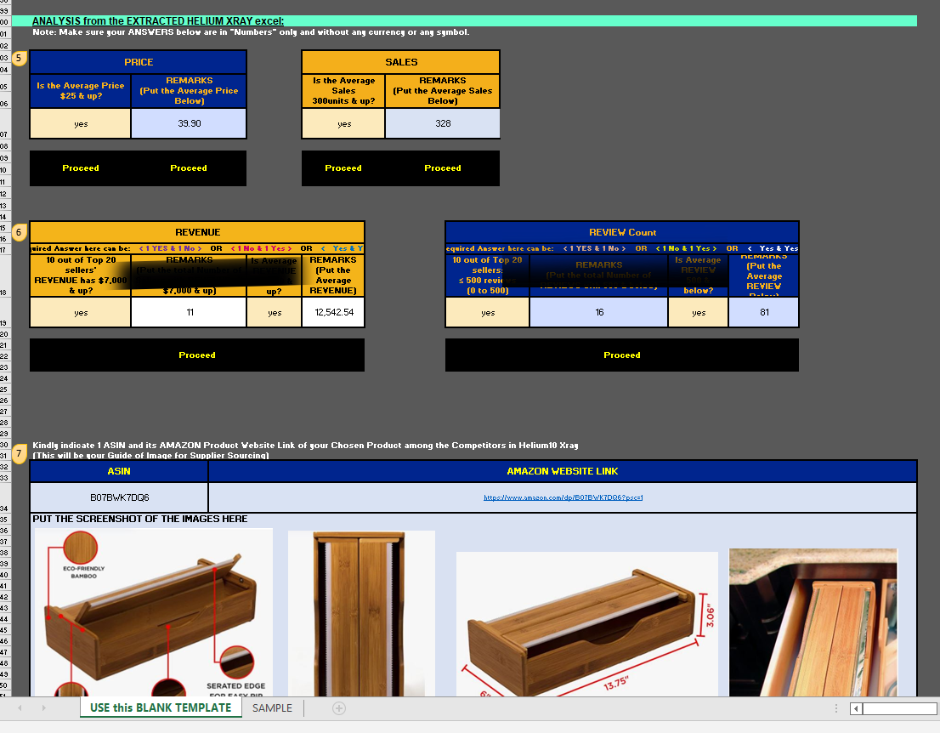The width and height of the screenshot is (940, 733).
Task: Click the SALES table header
Action: pos(401,62)
